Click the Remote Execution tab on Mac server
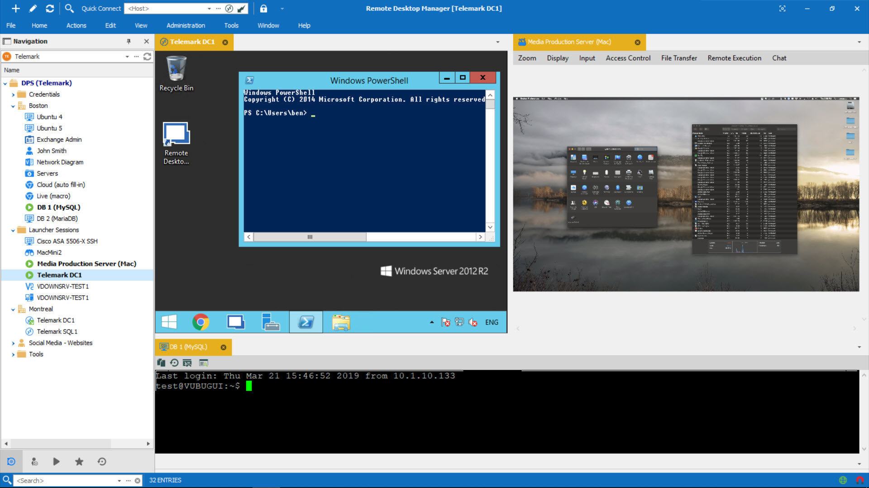869x488 pixels. tap(734, 58)
